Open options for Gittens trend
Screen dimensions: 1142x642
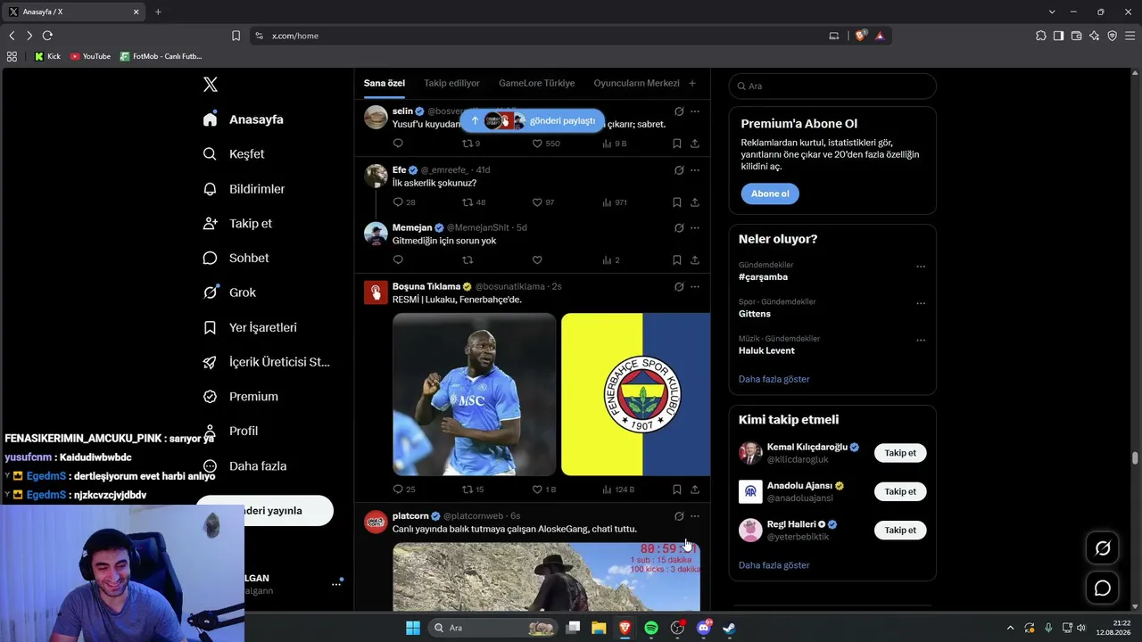921,303
